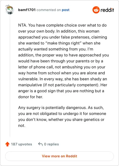Screen dimensions: 119x166
Task: Follow the blue "post" link
Action: (66, 10)
